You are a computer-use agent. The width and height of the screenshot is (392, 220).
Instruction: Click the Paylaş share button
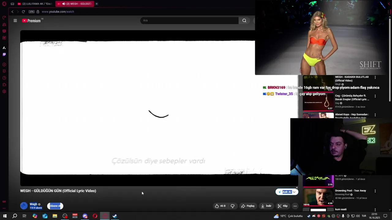tap(248, 206)
